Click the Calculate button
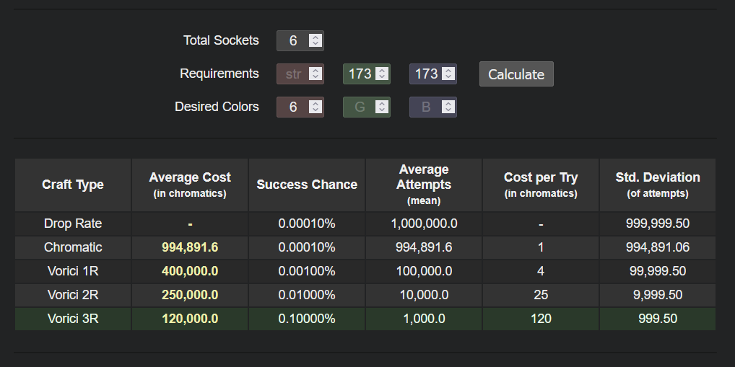735x367 pixels. pyautogui.click(x=516, y=74)
